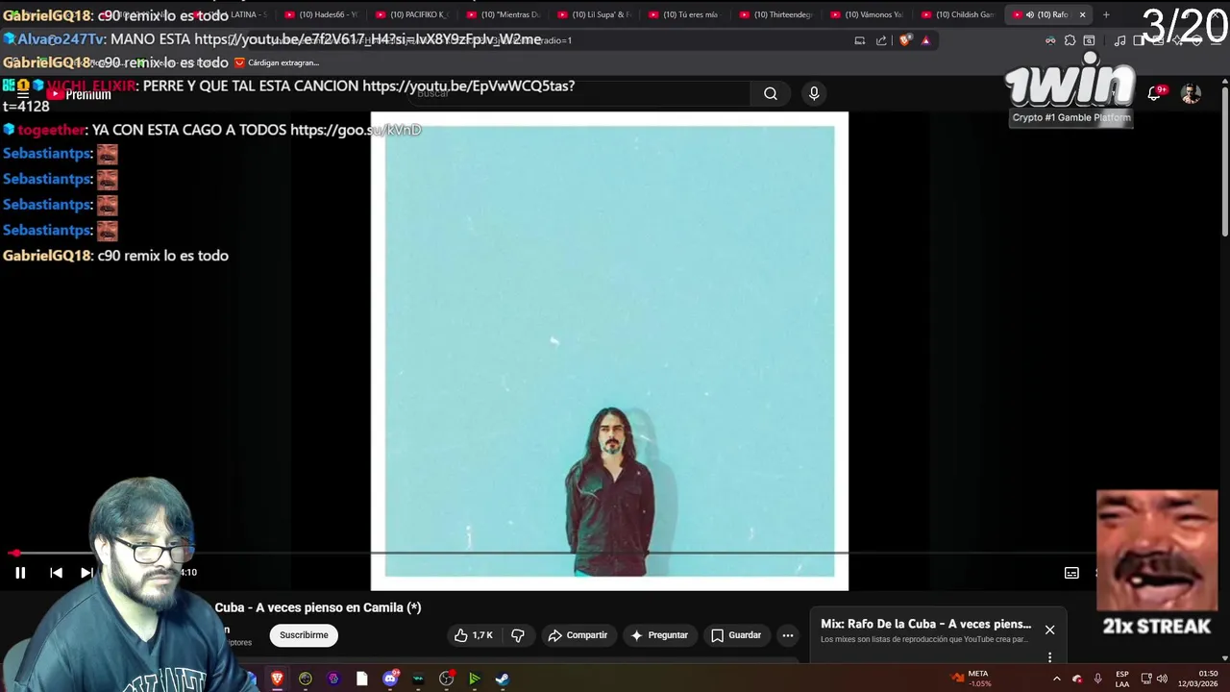Switch to the "Mientras Du" tab

coord(503,14)
